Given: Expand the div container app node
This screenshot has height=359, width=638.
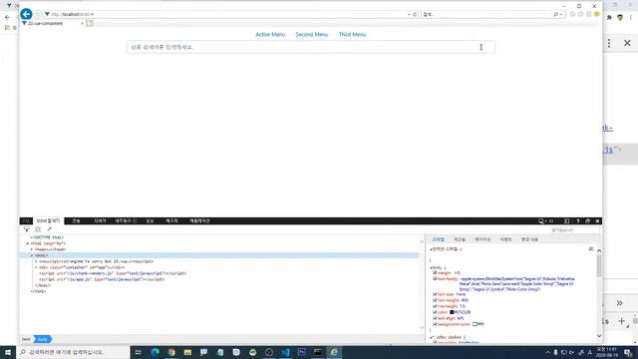Looking at the screenshot, I should pyautogui.click(x=36, y=268).
